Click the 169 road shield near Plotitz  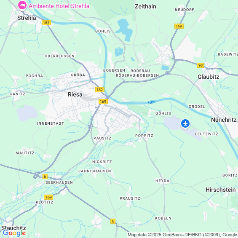[x=48, y=197]
